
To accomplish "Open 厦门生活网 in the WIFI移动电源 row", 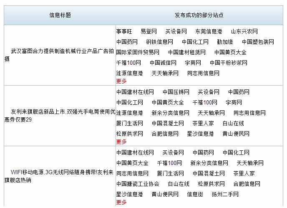I will (x=170, y=173).
